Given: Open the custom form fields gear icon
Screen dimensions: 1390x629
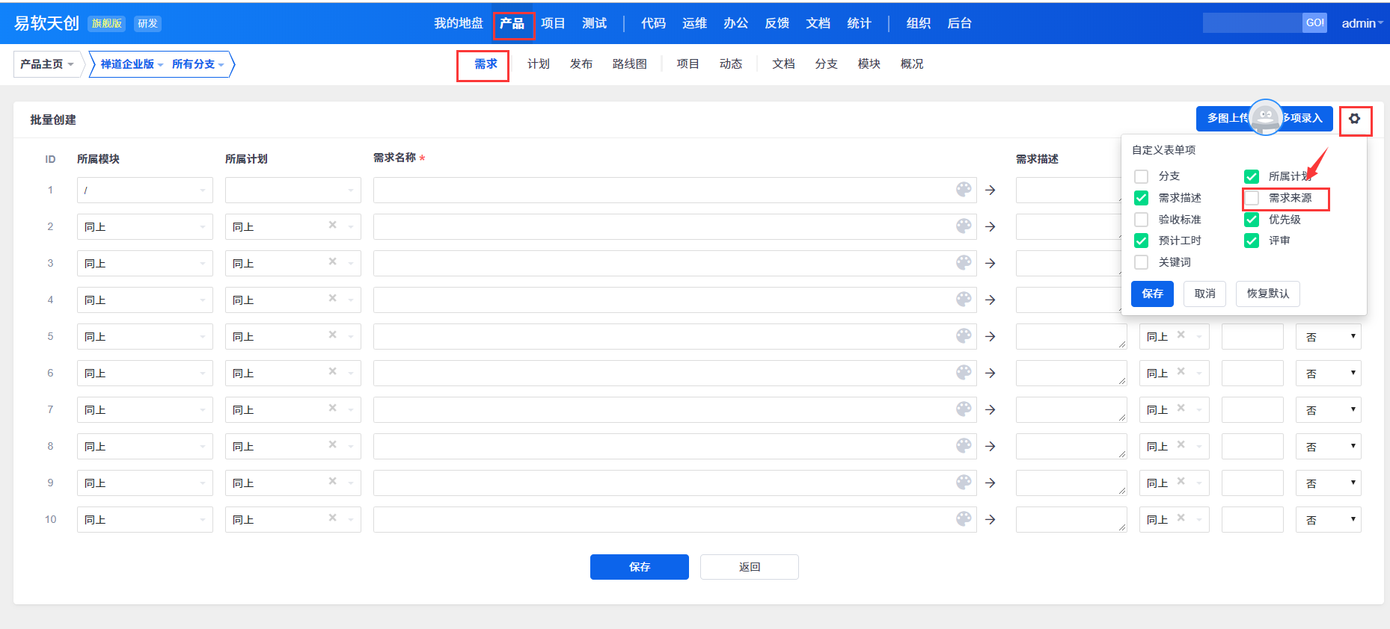Looking at the screenshot, I should 1354,119.
